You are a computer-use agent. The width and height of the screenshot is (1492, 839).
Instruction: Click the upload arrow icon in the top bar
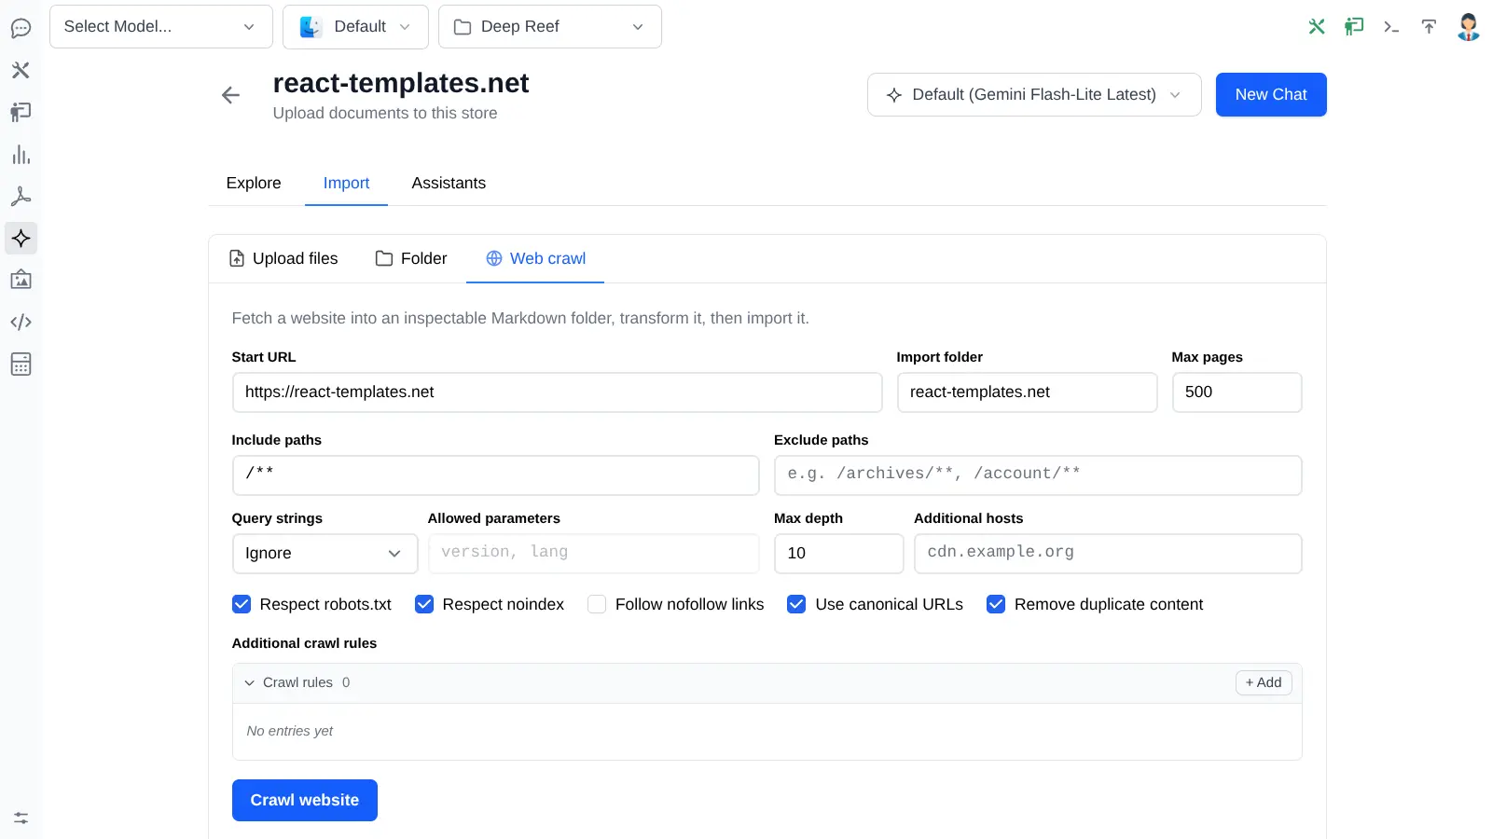pyautogui.click(x=1429, y=26)
